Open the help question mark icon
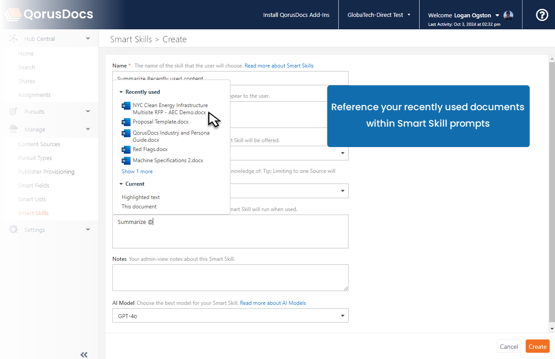Viewport: 555px width, 359px height. click(x=542, y=15)
